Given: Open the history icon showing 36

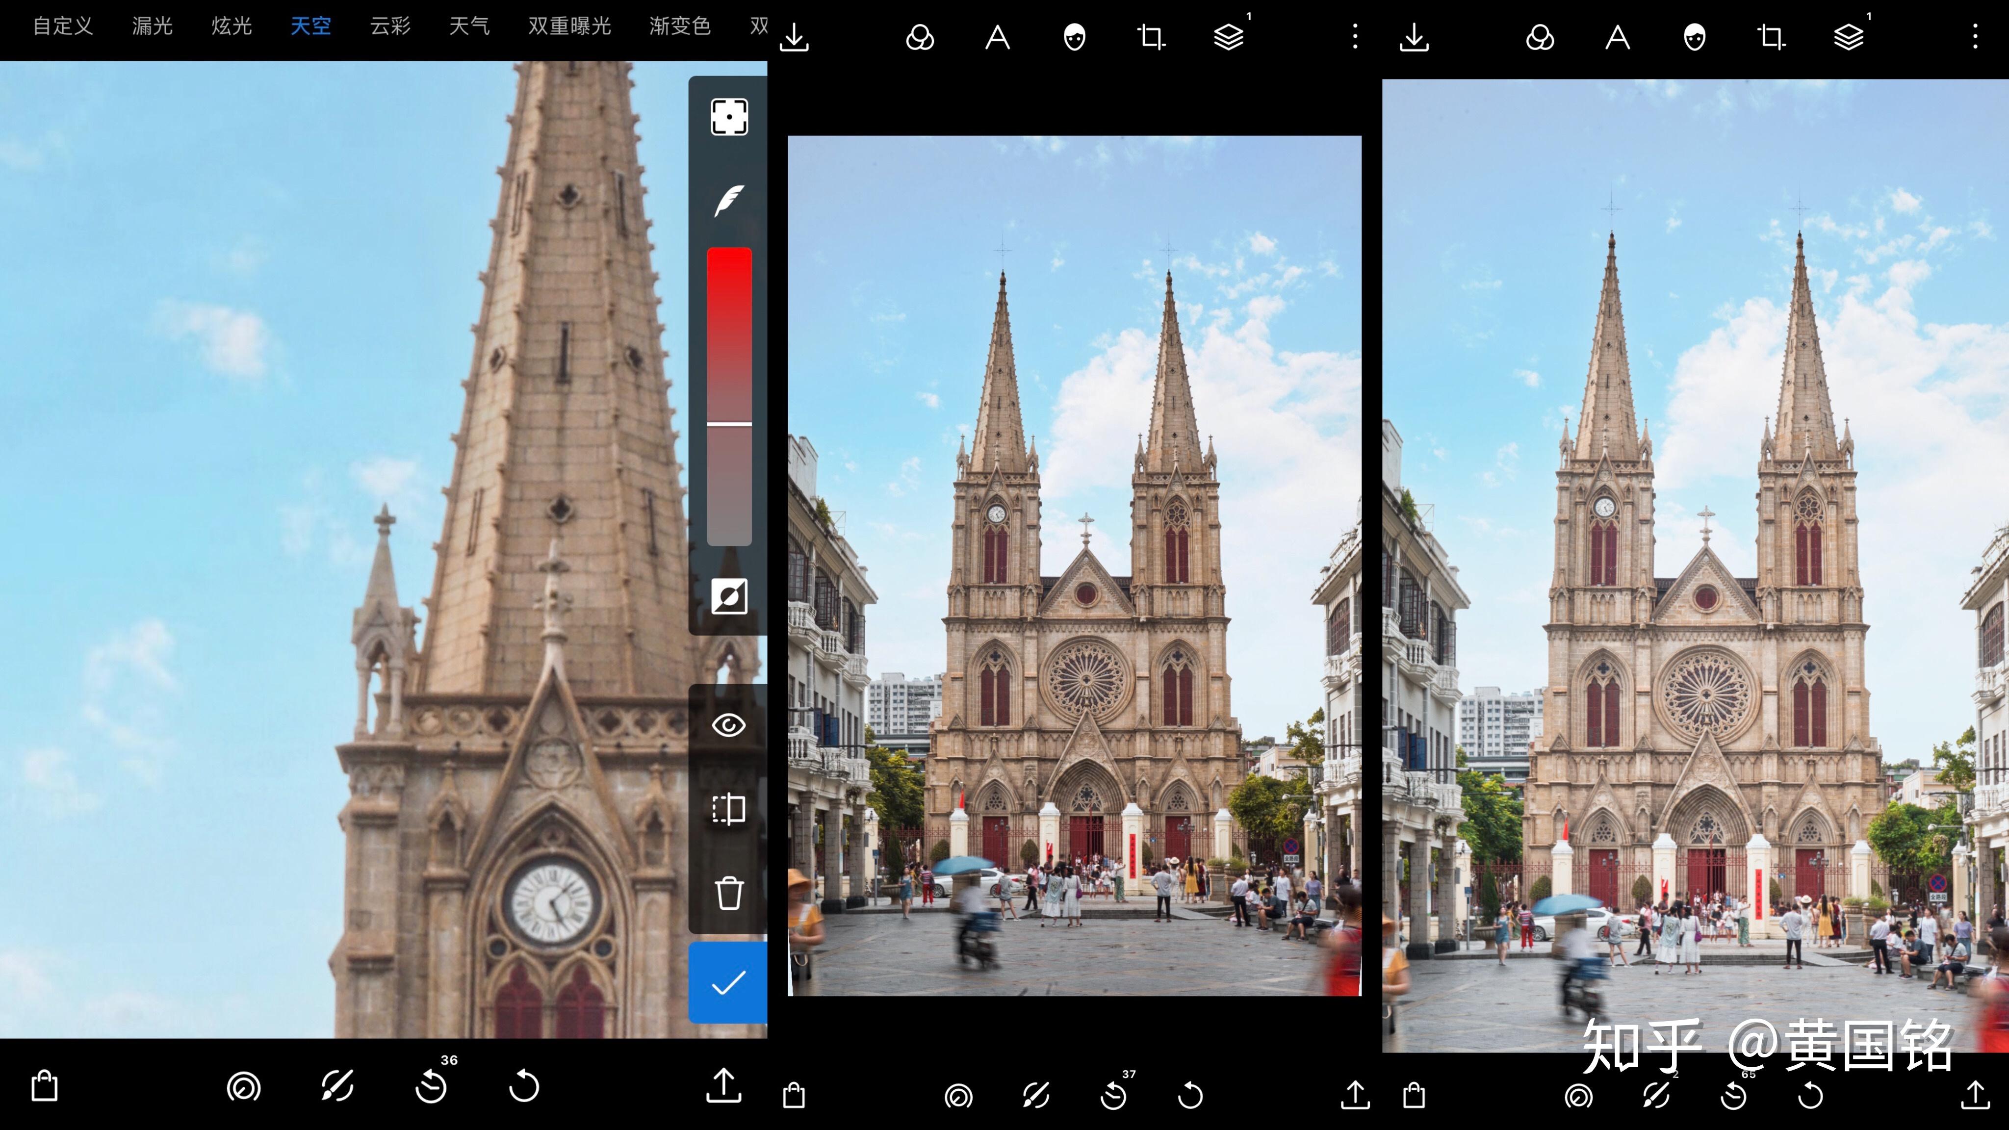Looking at the screenshot, I should 431,1085.
